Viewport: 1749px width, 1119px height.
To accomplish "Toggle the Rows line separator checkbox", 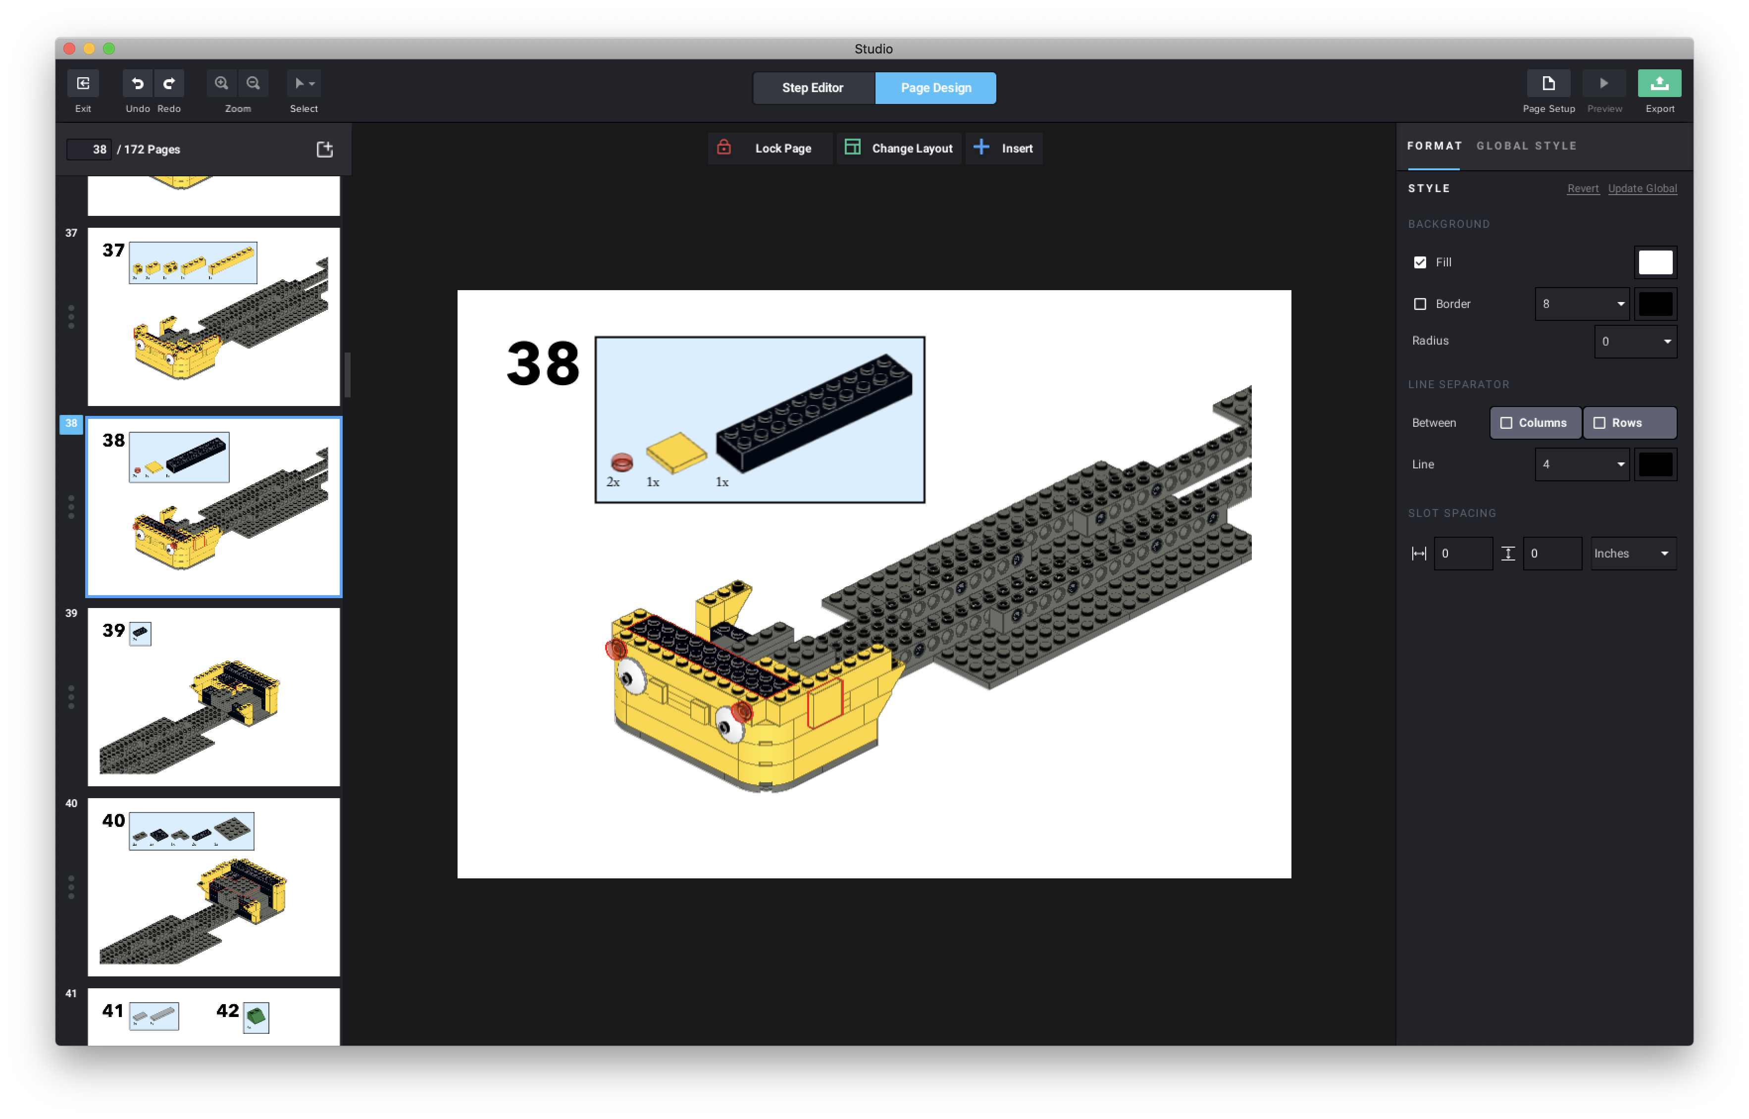I will pyautogui.click(x=1599, y=423).
